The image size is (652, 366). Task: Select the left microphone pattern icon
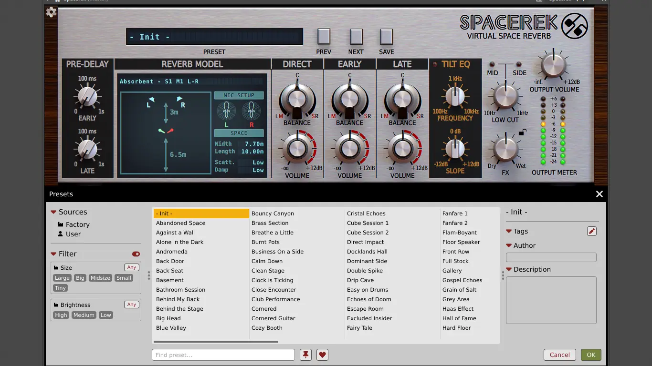pyautogui.click(x=227, y=112)
